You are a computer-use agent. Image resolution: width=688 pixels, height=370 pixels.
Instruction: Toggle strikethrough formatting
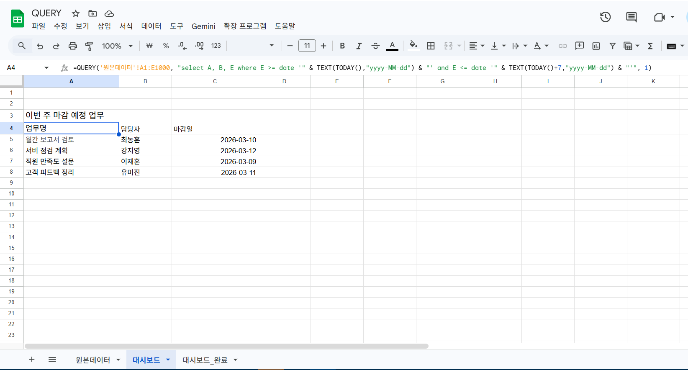click(375, 46)
